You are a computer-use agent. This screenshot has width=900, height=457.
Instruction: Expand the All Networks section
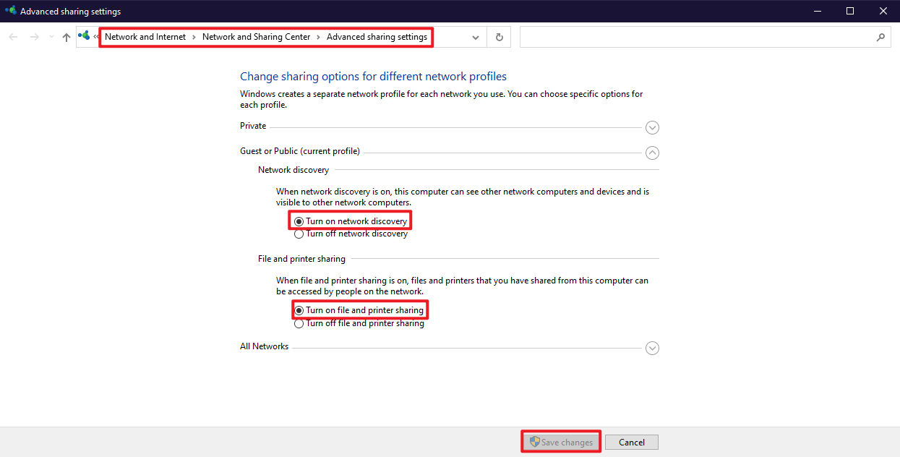(x=652, y=348)
